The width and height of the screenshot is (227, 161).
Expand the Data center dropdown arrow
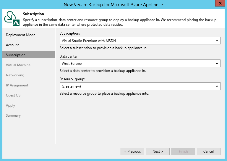pos(217,63)
